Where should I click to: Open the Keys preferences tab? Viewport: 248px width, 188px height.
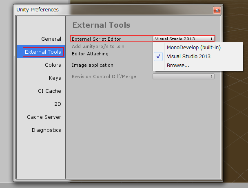(x=41, y=78)
